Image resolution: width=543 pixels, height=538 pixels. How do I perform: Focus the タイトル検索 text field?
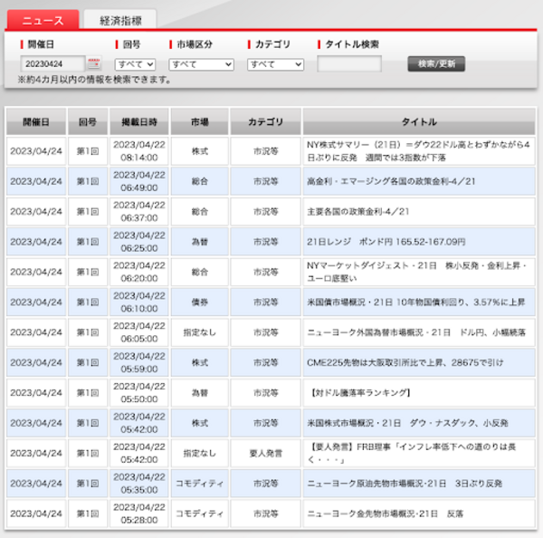(348, 64)
